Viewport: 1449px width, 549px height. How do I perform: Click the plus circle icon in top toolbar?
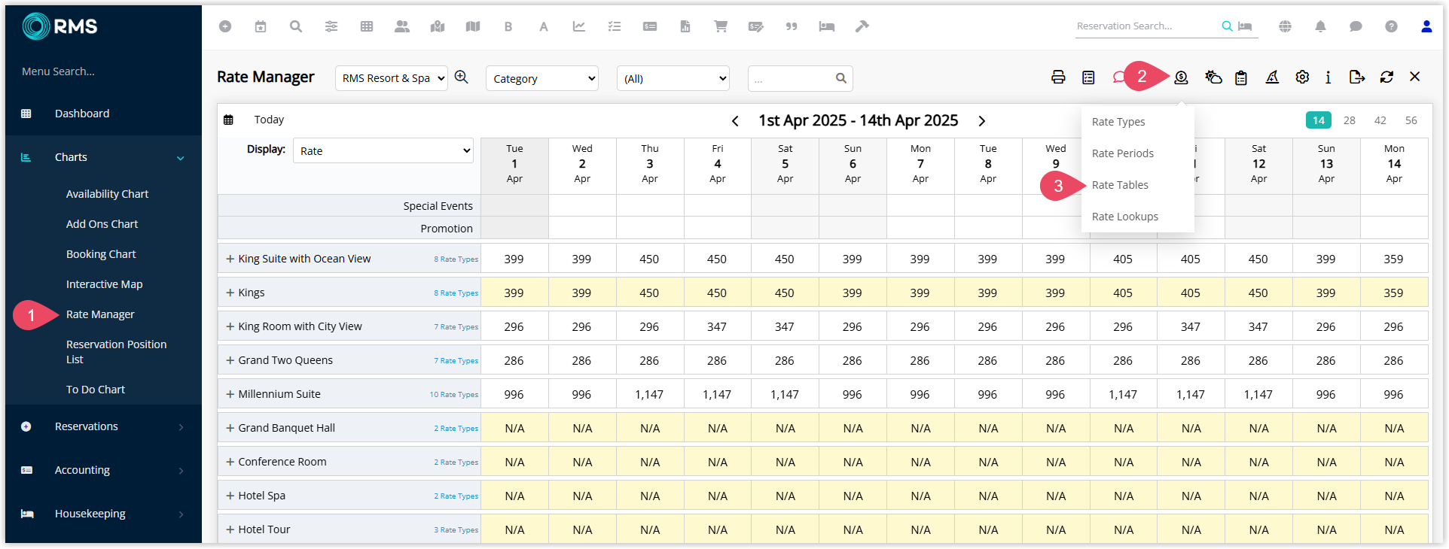225,26
